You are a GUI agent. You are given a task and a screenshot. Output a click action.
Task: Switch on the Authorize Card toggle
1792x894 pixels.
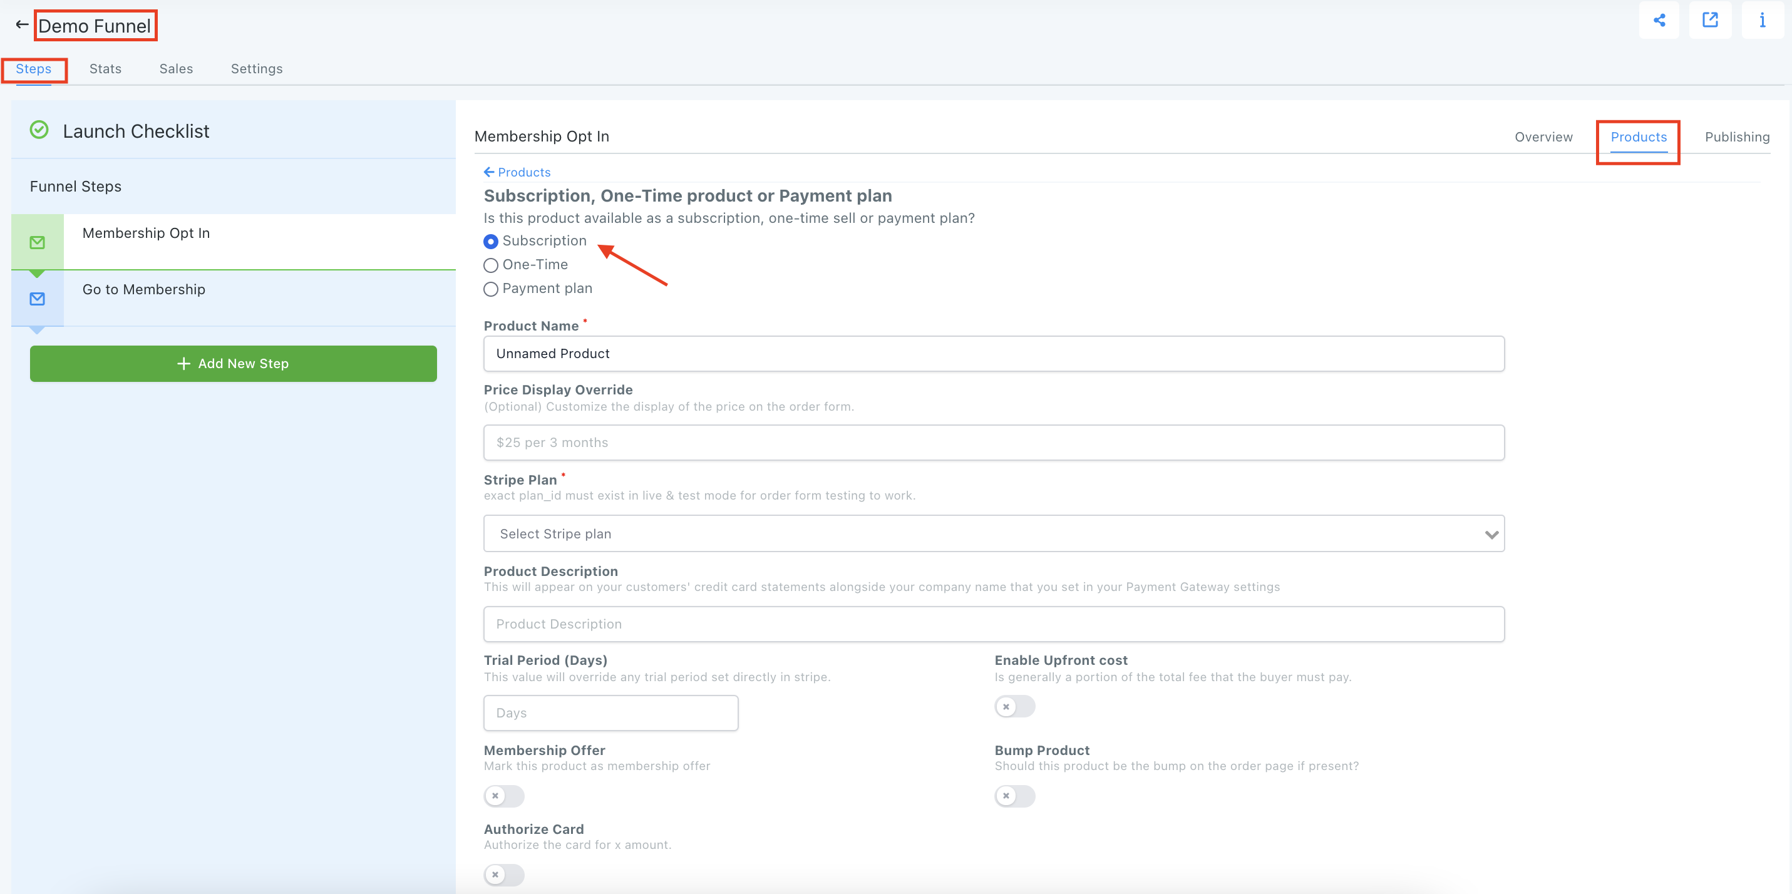pyautogui.click(x=503, y=875)
